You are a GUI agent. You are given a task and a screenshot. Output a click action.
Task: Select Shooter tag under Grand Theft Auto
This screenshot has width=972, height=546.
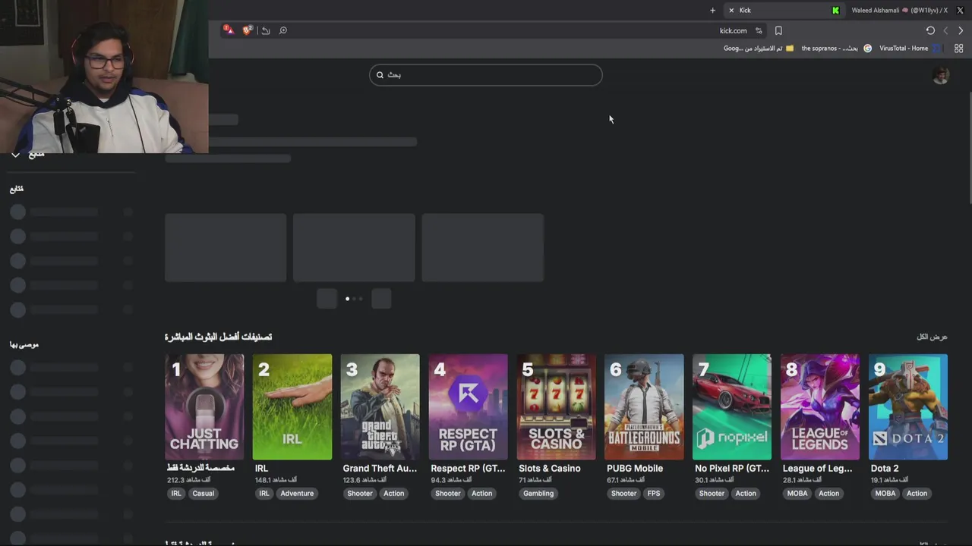[360, 493]
